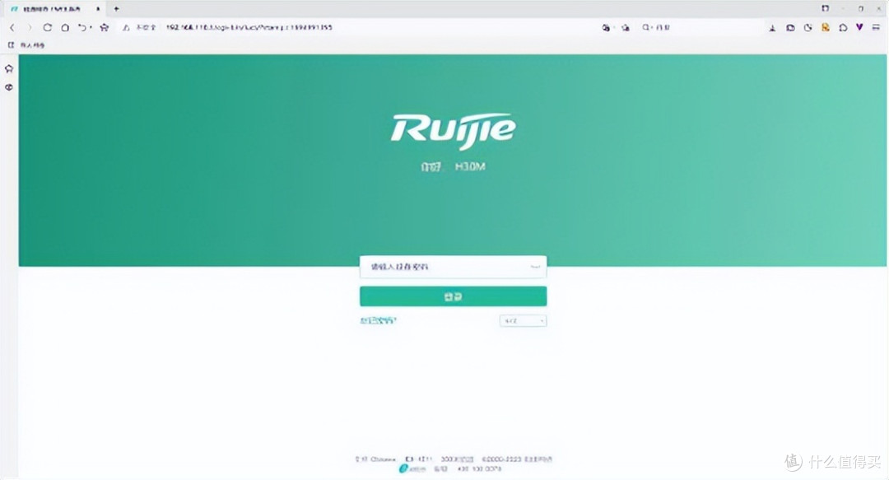
Task: Click the undo closed tab arrow icon
Action: click(x=83, y=27)
